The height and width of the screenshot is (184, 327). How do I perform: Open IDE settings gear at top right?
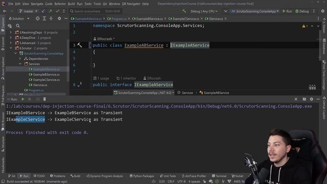[322, 11]
